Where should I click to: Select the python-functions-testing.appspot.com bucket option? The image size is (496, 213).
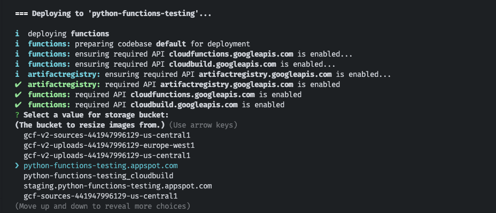pos(100,165)
